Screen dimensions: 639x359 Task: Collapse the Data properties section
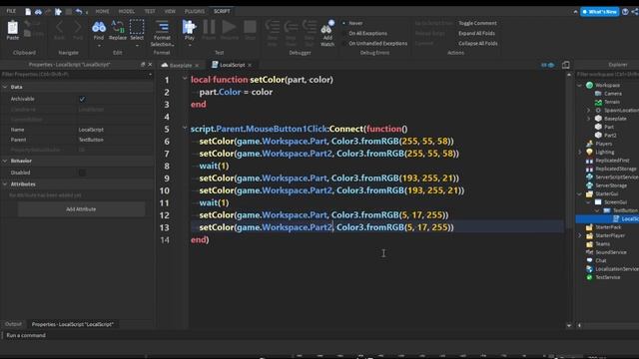pyautogui.click(x=5, y=87)
